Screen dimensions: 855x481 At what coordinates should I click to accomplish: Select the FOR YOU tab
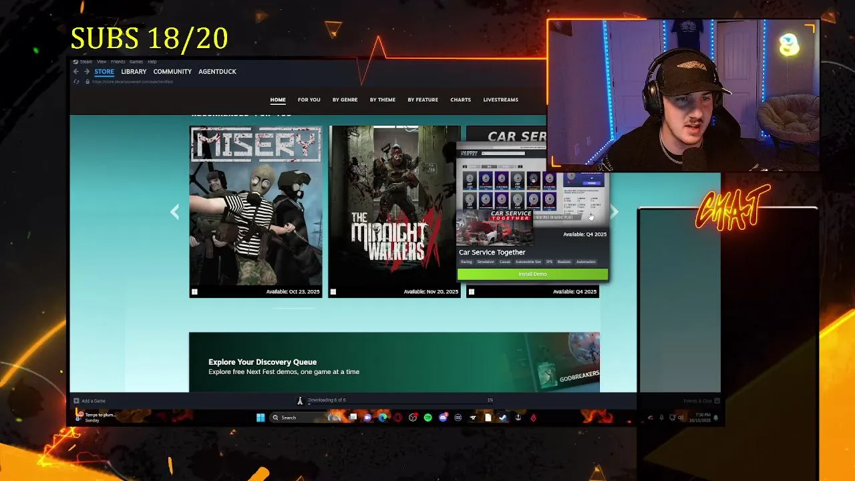[309, 100]
